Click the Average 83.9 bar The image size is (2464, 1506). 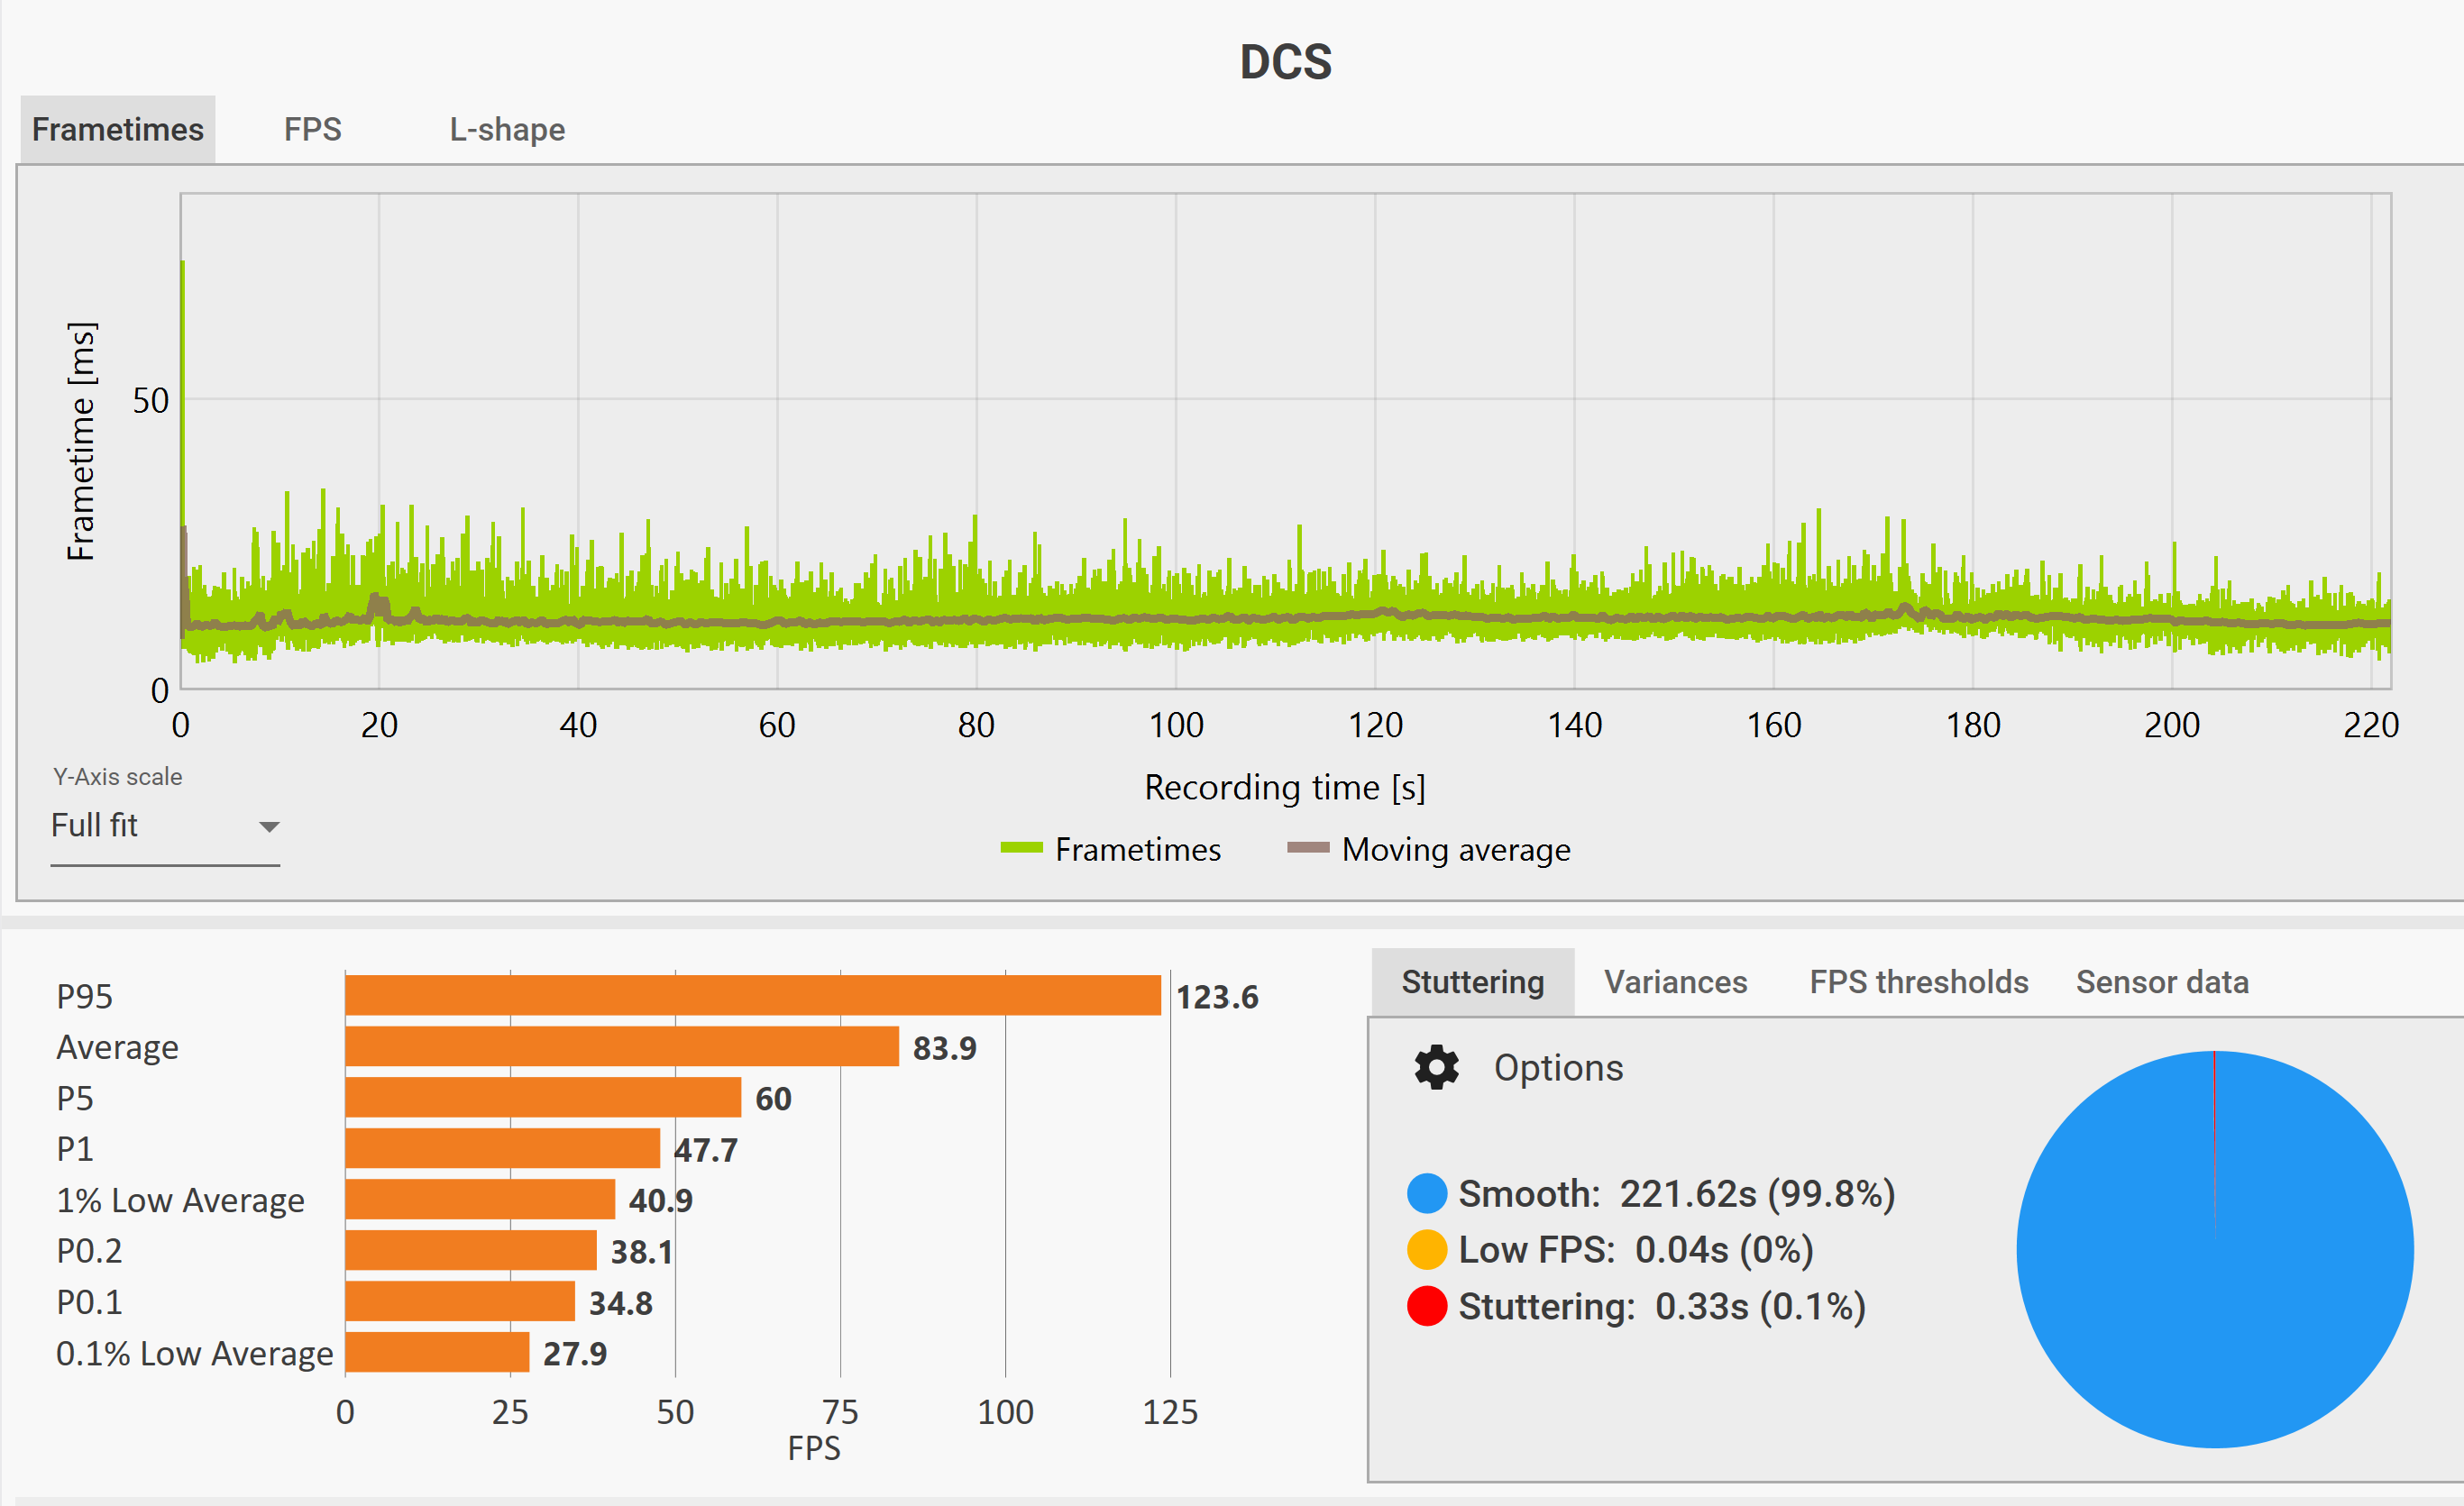[x=622, y=1046]
